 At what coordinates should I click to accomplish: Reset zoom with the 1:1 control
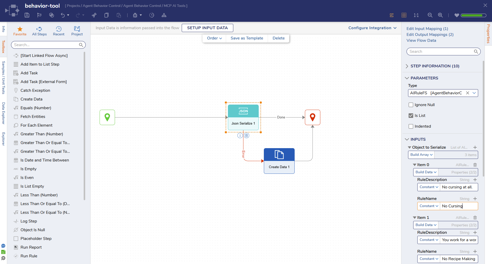click(x=416, y=15)
